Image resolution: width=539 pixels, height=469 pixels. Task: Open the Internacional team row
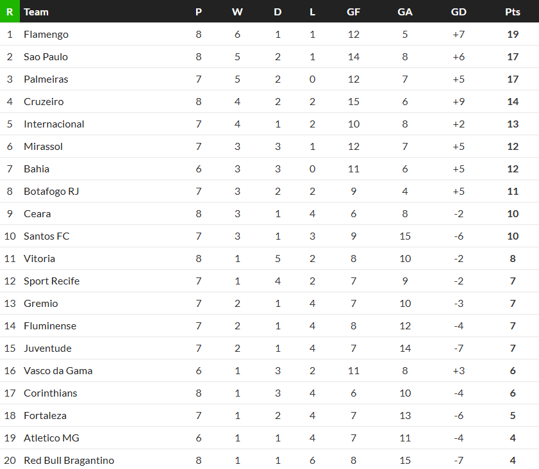[269, 124]
